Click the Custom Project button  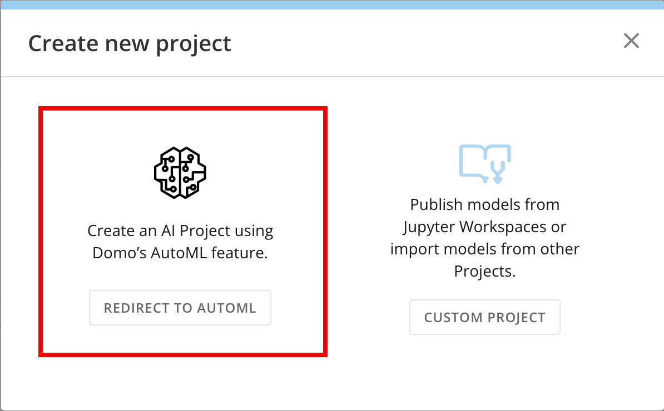[x=485, y=317]
